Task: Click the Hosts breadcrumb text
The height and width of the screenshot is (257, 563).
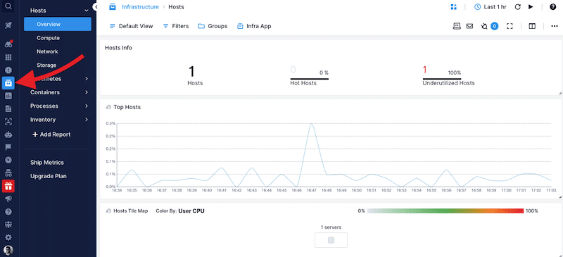Action: (x=177, y=7)
